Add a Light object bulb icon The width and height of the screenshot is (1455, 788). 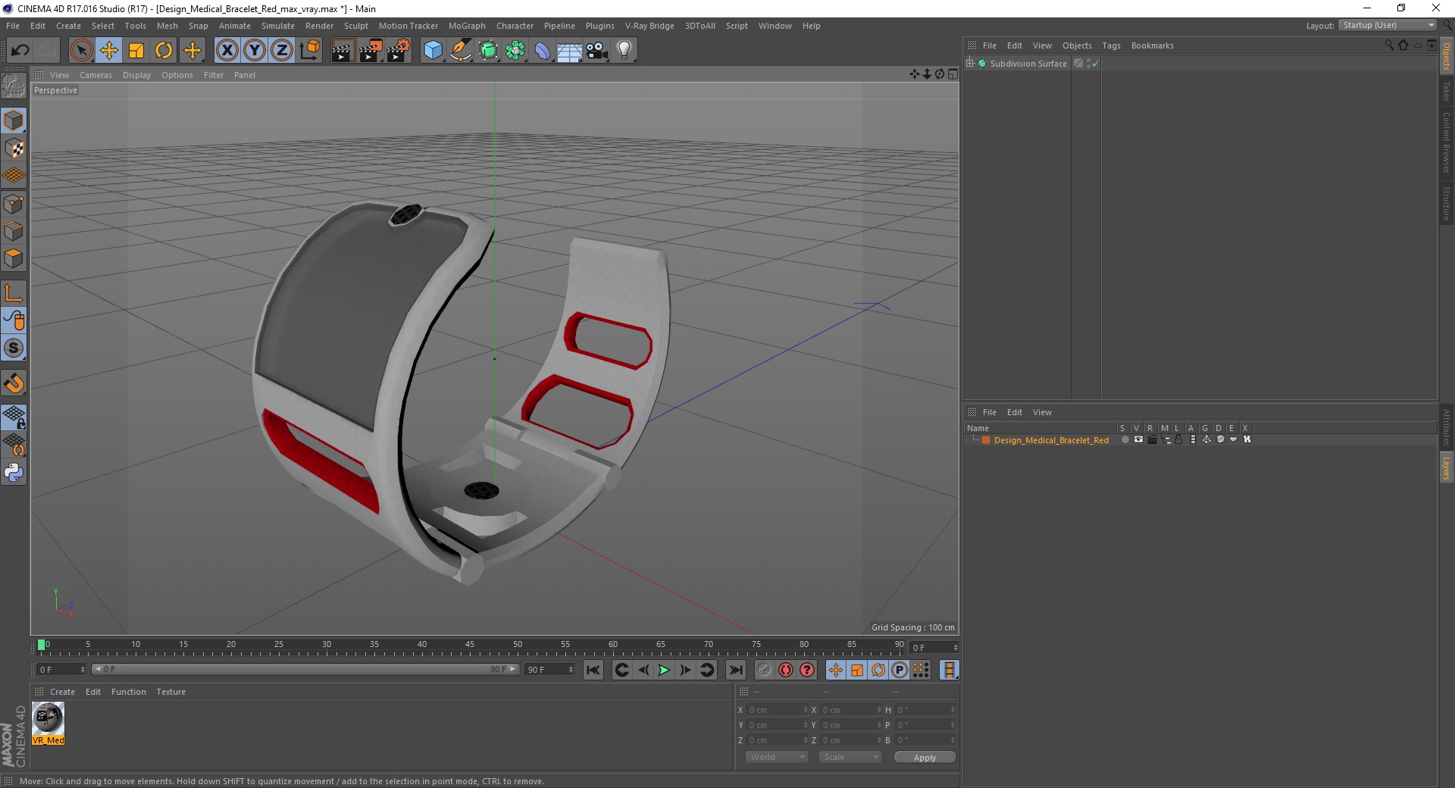point(624,51)
